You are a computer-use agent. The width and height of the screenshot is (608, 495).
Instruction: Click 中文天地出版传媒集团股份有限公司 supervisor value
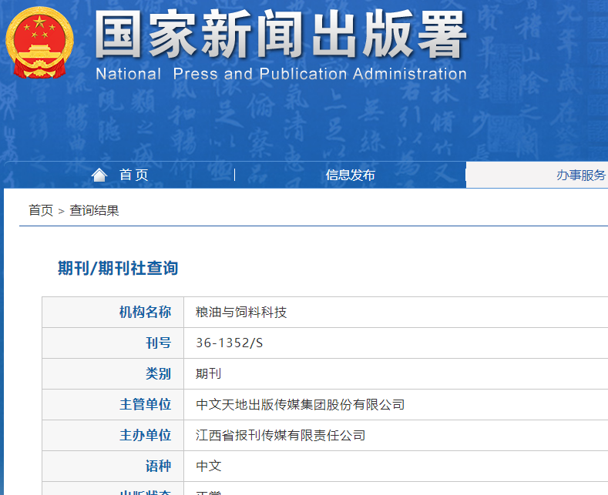(x=300, y=404)
